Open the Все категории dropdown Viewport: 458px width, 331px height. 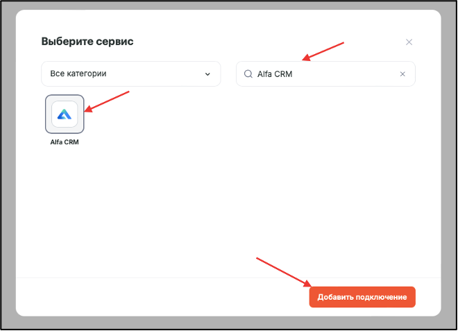pos(131,74)
